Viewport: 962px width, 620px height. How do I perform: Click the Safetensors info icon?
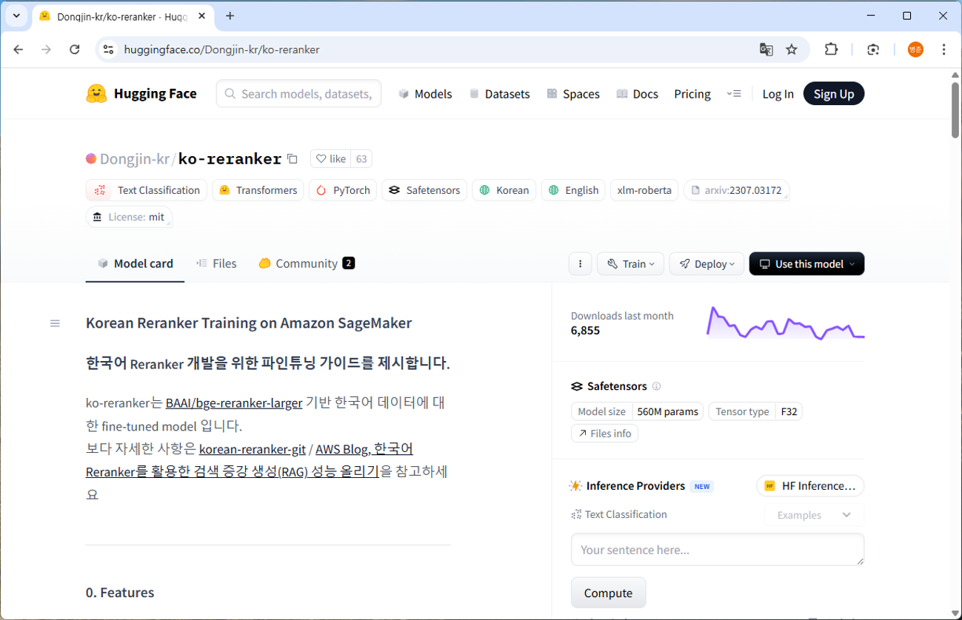click(656, 386)
